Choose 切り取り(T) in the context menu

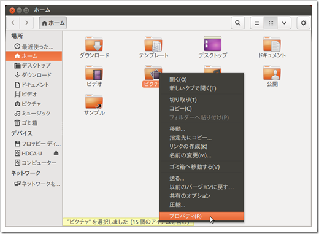[202, 99]
